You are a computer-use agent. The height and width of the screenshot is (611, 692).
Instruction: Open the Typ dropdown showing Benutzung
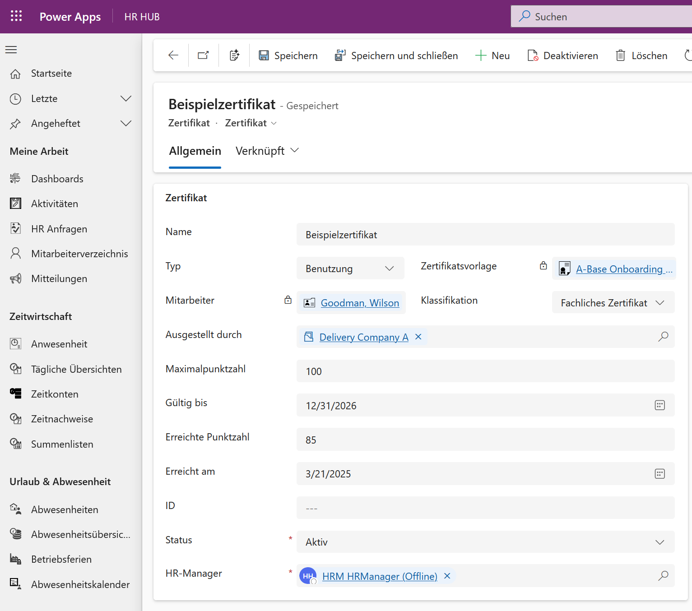(350, 268)
